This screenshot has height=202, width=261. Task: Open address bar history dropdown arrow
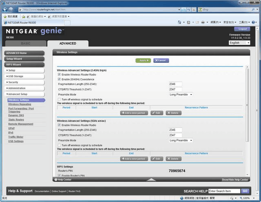179,10
